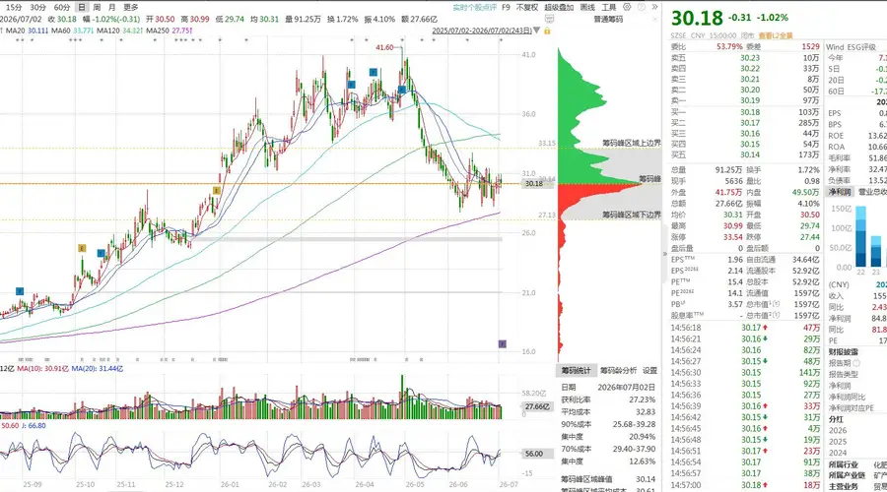Select the 日 daily period
887x492 pixels.
pyautogui.click(x=82, y=7)
